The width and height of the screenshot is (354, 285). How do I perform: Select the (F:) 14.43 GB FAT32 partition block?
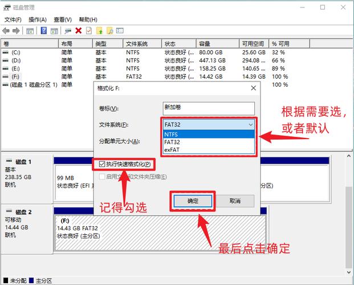[x=160, y=233]
